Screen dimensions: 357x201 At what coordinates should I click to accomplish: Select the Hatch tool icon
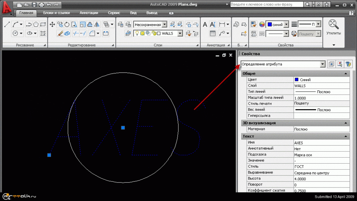(x=43, y=33)
